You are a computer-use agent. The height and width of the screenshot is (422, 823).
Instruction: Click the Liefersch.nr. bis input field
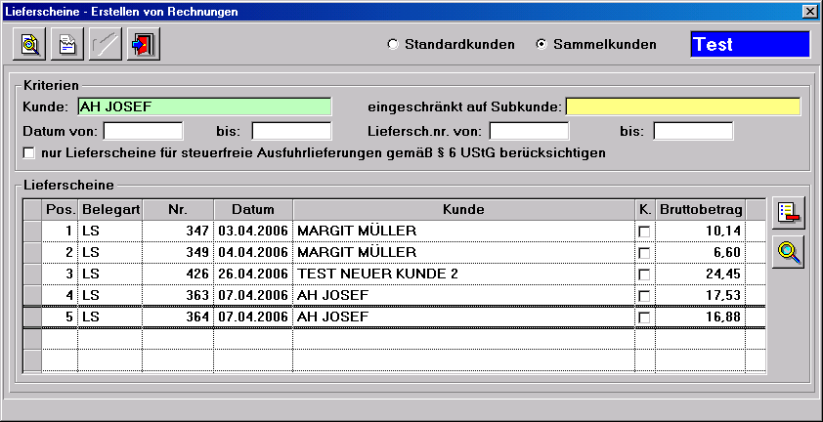pyautogui.click(x=693, y=131)
